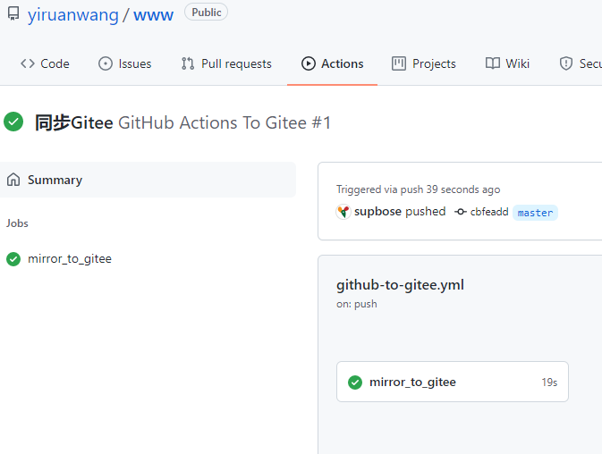
Task: Go to the Pull requests tab
Action: (x=226, y=63)
